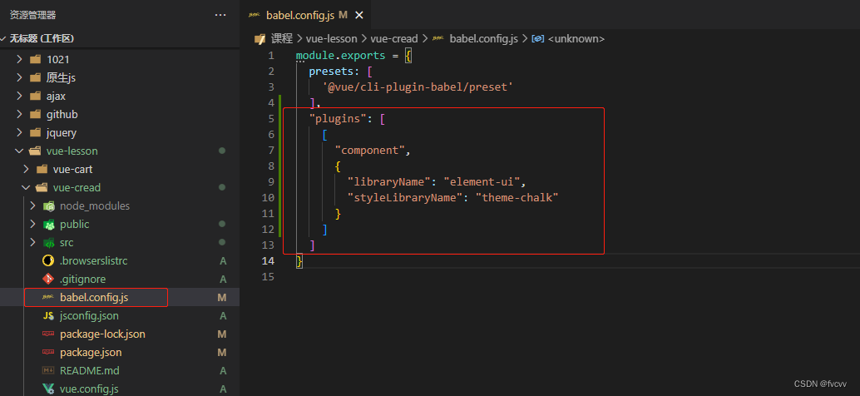Image resolution: width=860 pixels, height=396 pixels.
Task: Open package-lock.json file
Action: pos(102,334)
